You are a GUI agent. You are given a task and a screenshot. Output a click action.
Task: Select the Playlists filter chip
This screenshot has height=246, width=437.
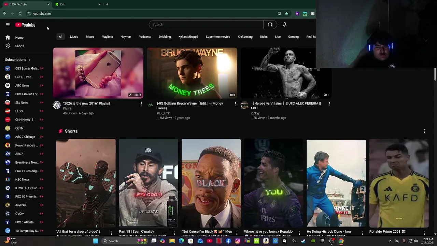[107, 37]
